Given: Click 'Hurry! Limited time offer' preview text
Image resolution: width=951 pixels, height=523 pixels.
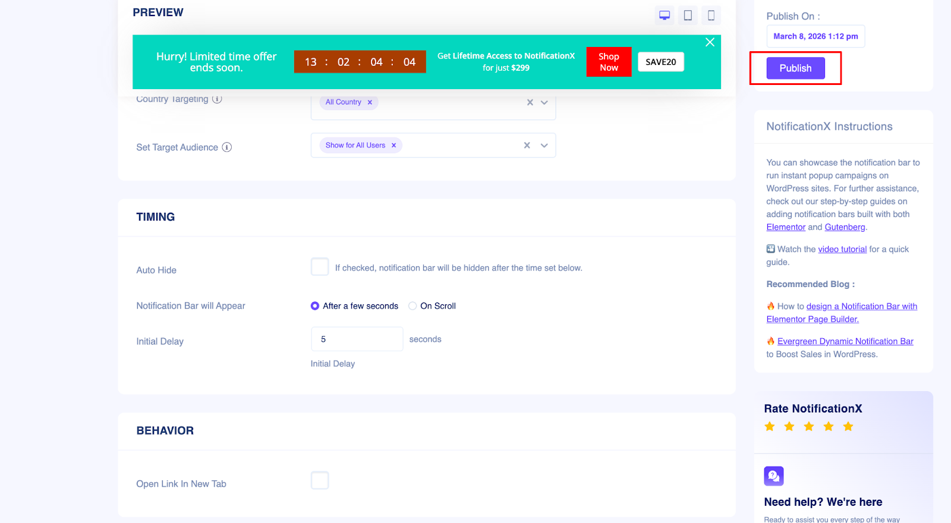Looking at the screenshot, I should (216, 62).
